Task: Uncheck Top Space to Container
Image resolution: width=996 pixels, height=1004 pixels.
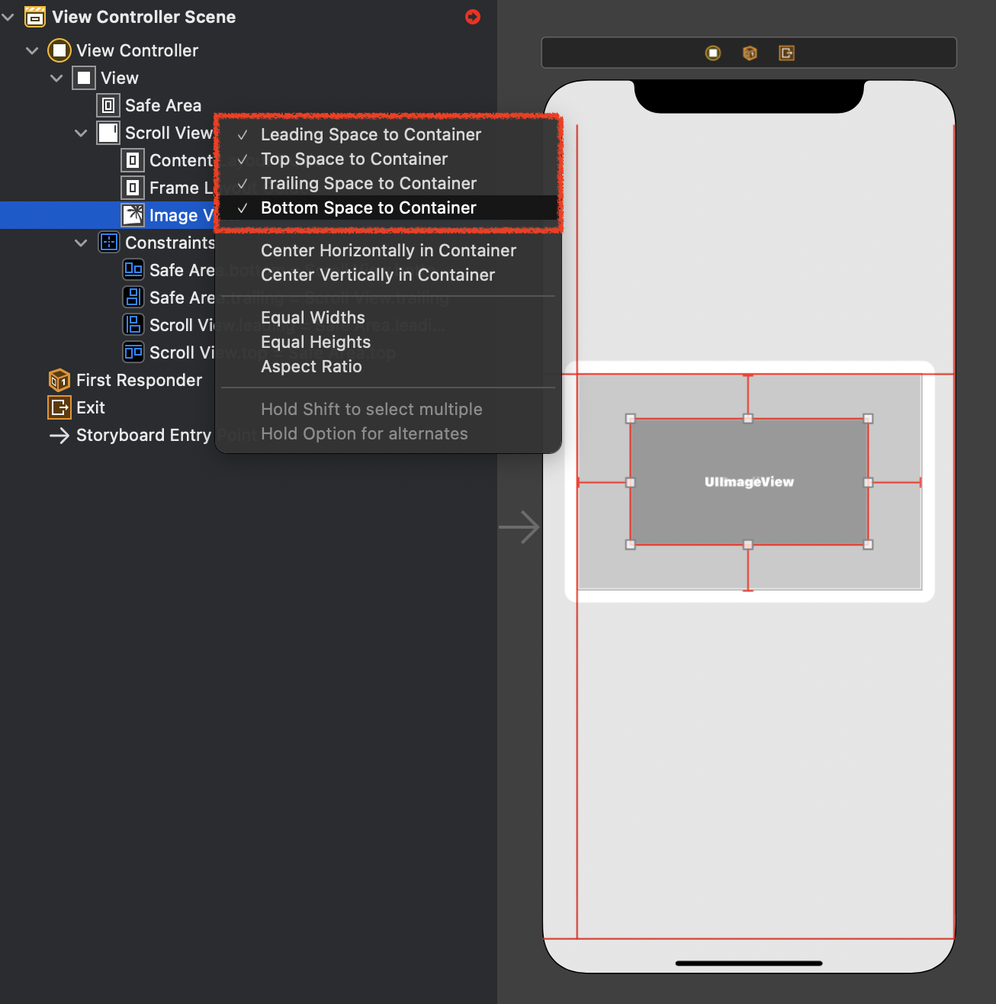Action: pos(389,159)
